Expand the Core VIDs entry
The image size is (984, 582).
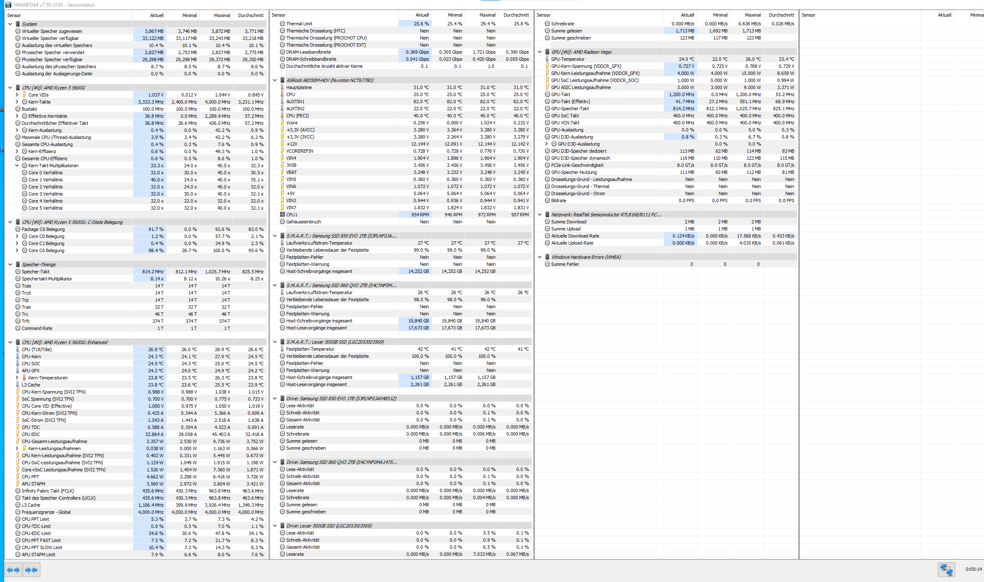[17, 94]
